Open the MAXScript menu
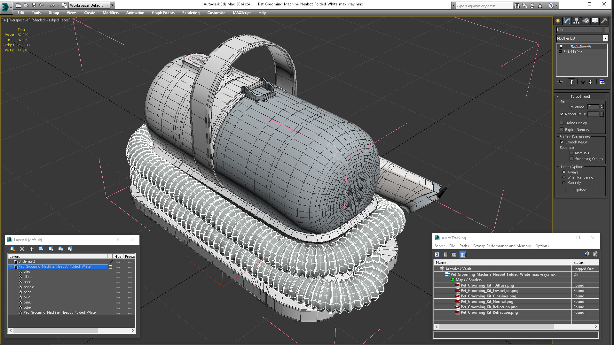The height and width of the screenshot is (345, 614). point(242,13)
